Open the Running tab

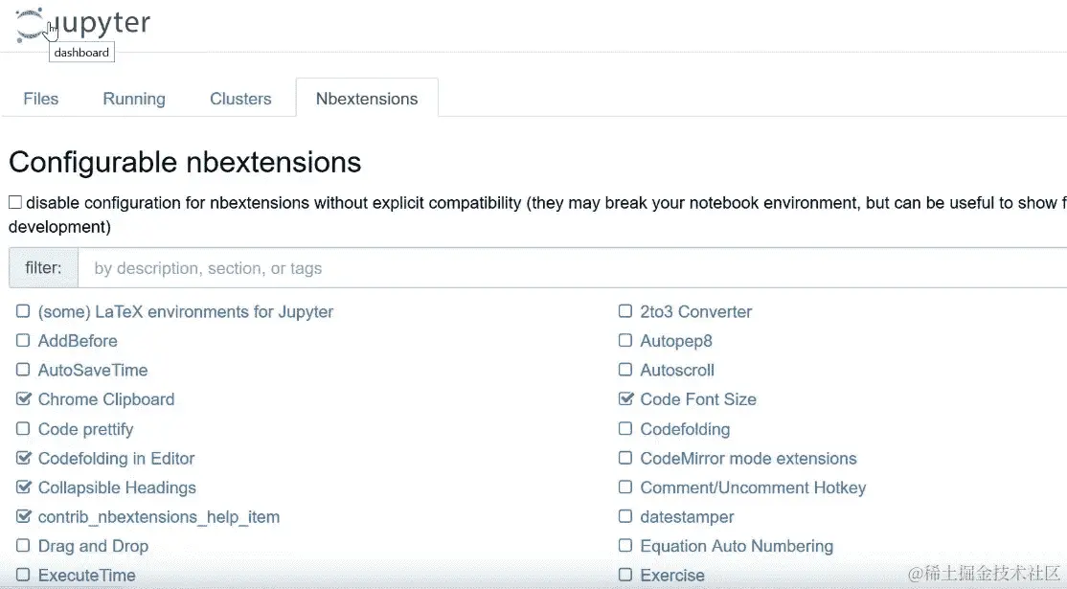tap(134, 99)
